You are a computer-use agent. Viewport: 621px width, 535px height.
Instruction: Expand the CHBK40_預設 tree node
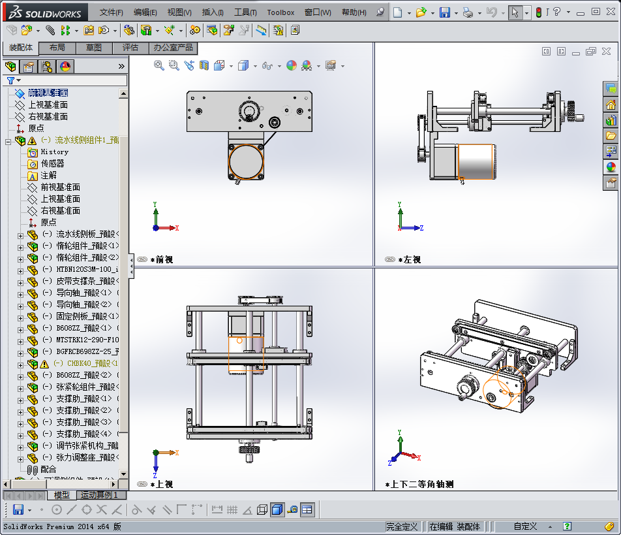click(20, 365)
